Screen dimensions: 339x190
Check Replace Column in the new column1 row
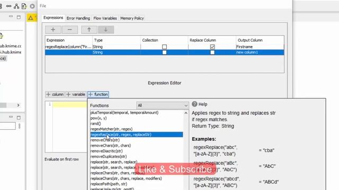click(x=212, y=52)
